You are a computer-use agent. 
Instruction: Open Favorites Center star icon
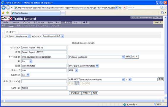click(x=3, y=13)
